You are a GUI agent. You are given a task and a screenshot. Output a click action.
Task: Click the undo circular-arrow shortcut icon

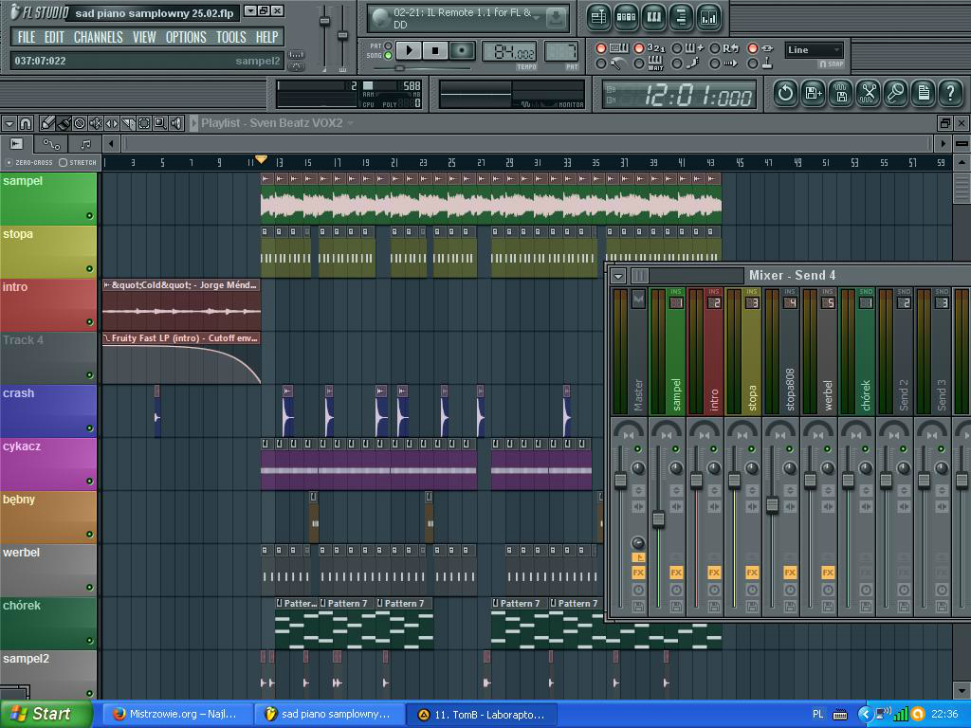(786, 94)
